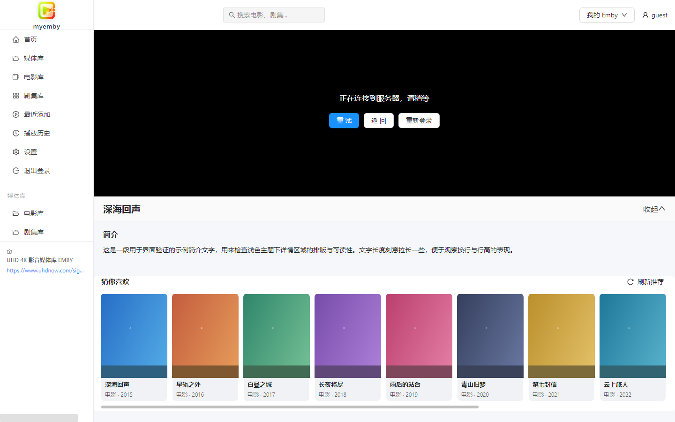
Task: Click the refresh icon next to 刷新推荐
Action: point(630,282)
